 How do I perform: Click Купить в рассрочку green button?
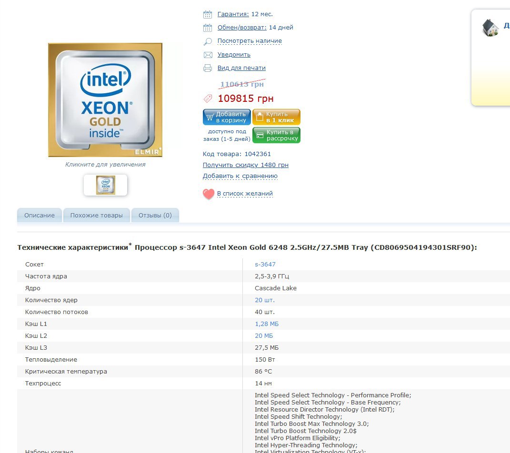[x=277, y=135]
